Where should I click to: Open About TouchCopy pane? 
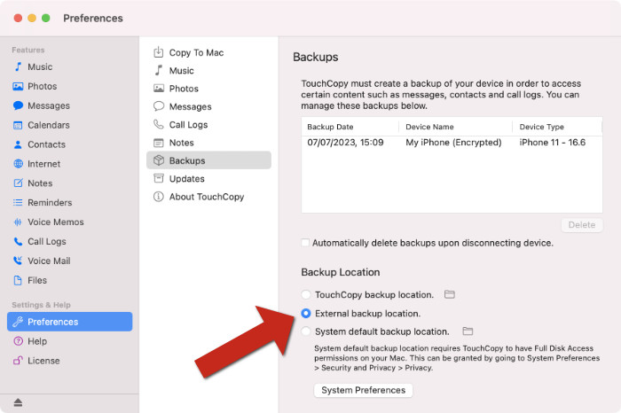point(199,197)
